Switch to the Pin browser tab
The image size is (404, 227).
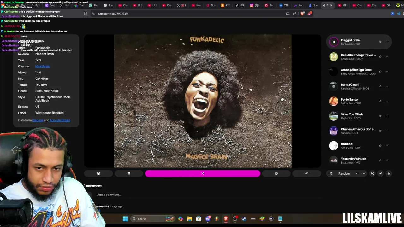tap(269, 5)
